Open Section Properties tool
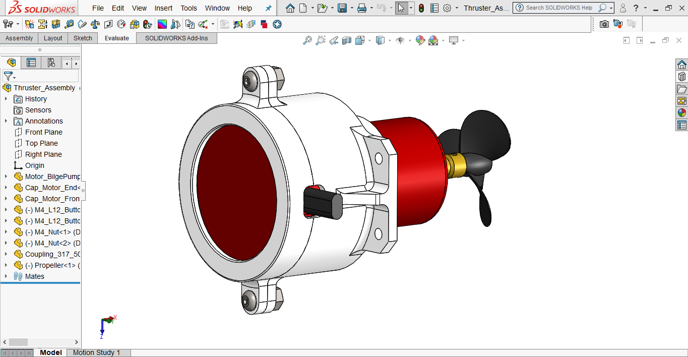Viewport: 688px width, 357px height. pos(108,24)
